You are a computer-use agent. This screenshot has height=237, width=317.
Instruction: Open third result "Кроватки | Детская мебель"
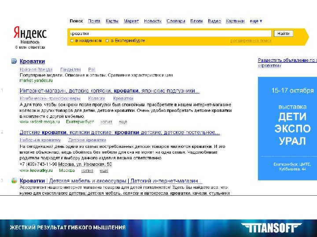tap(111, 181)
